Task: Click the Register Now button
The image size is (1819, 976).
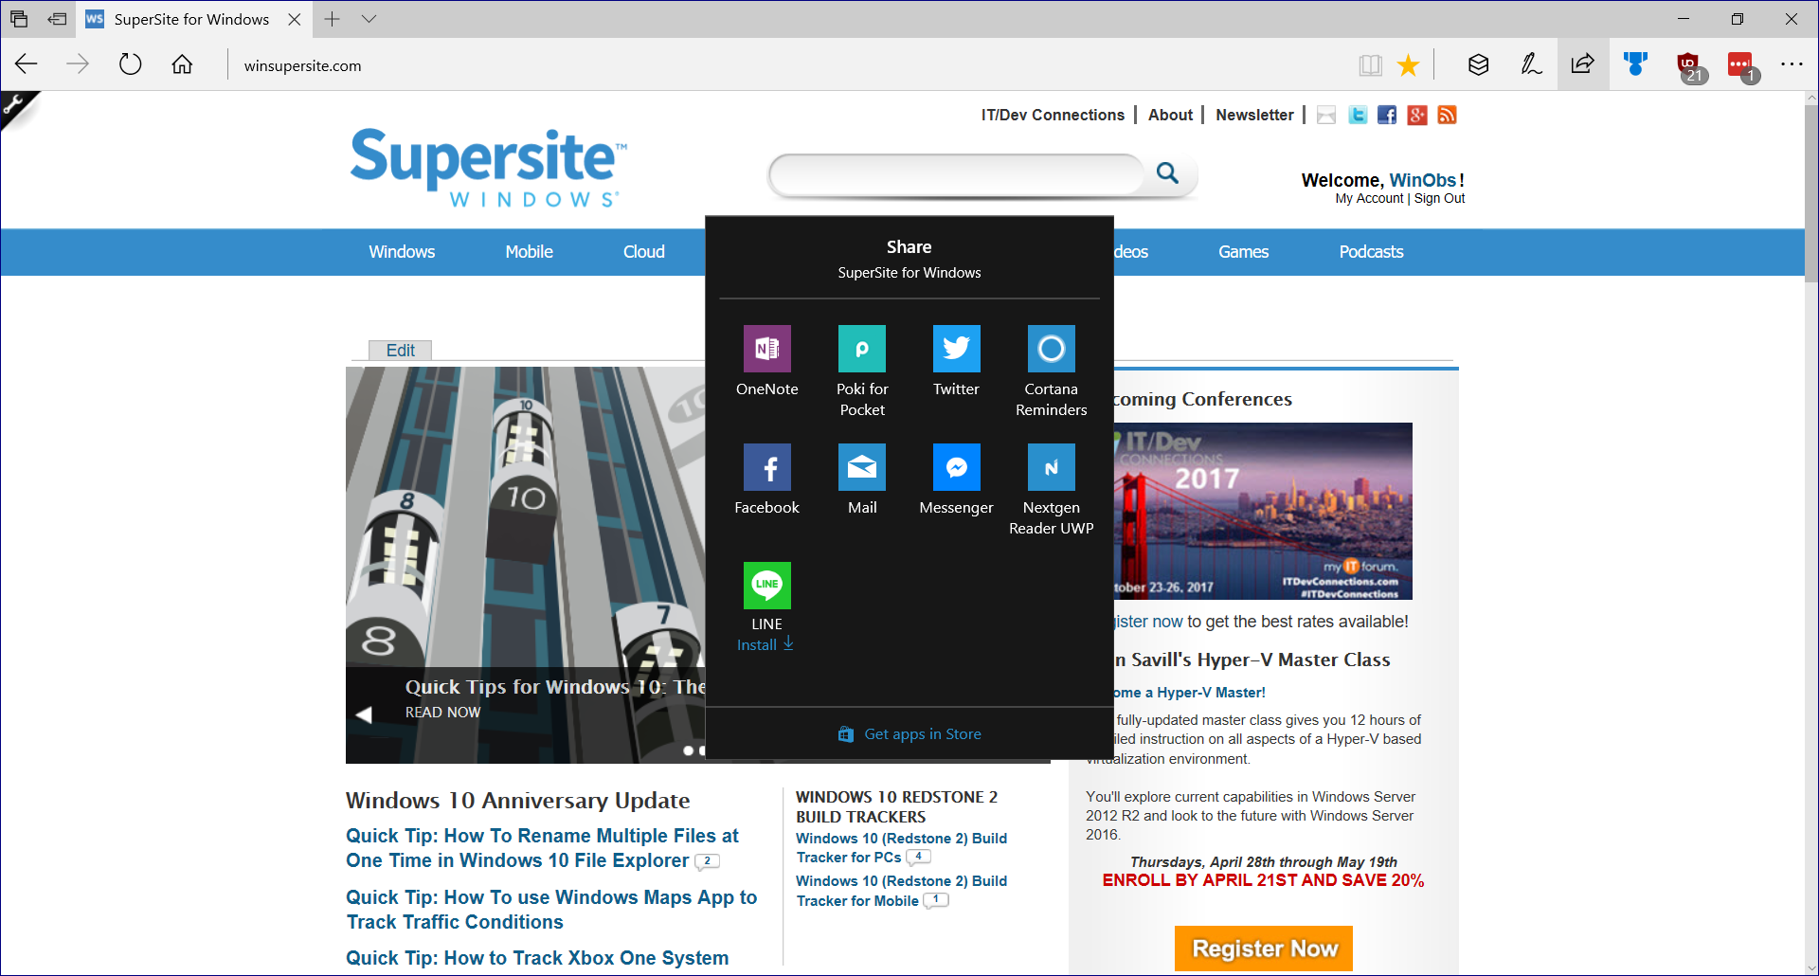Action: pos(1263,948)
